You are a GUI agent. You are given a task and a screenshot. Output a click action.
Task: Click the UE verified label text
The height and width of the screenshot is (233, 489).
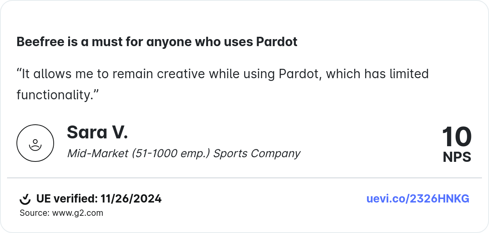[x=66, y=199]
